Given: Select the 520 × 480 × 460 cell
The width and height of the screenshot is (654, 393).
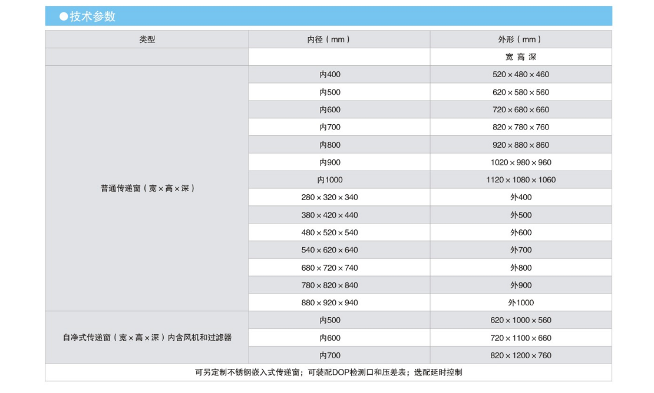Looking at the screenshot, I should point(521,74).
